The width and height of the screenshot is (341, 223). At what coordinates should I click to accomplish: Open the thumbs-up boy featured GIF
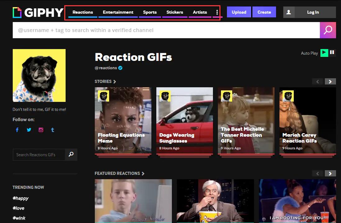(x=133, y=201)
